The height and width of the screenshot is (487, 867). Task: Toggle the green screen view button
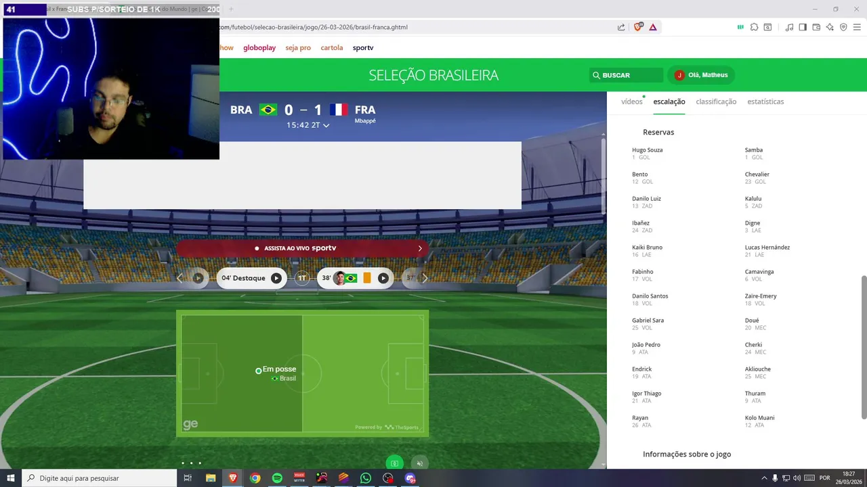[394, 463]
